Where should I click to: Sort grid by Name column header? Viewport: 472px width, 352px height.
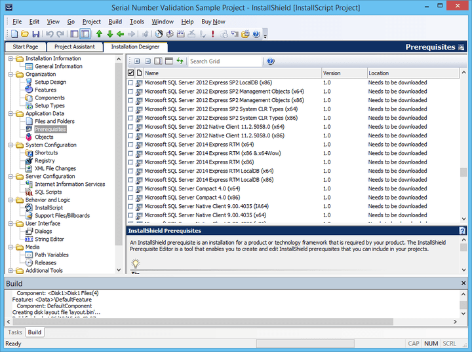point(232,73)
